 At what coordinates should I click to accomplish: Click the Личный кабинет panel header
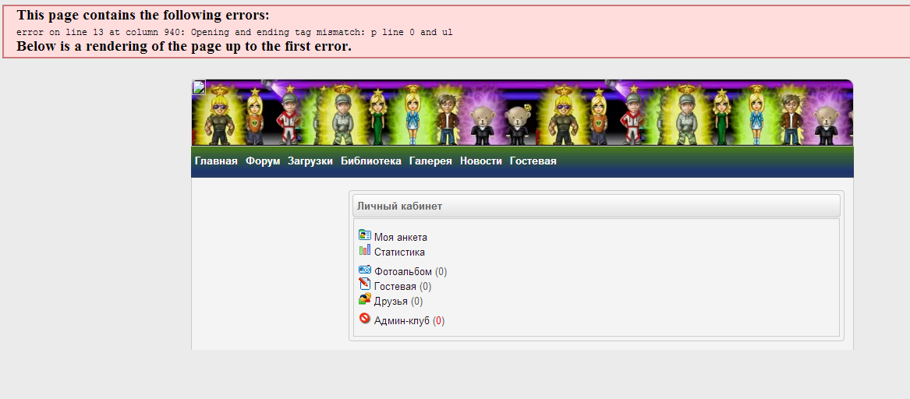coord(596,206)
